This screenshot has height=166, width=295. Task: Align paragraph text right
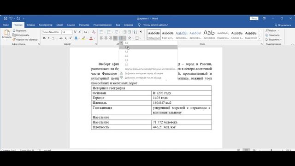click(x=111, y=38)
